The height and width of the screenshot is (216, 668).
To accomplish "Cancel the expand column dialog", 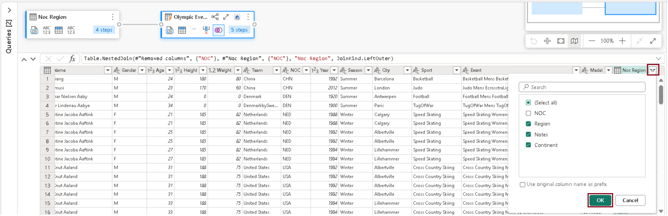I will [630, 200].
